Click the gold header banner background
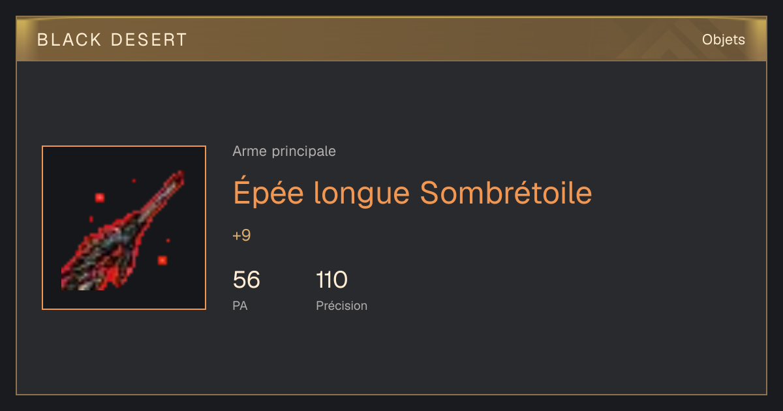Viewport: 783px width, 411px height. (x=391, y=39)
